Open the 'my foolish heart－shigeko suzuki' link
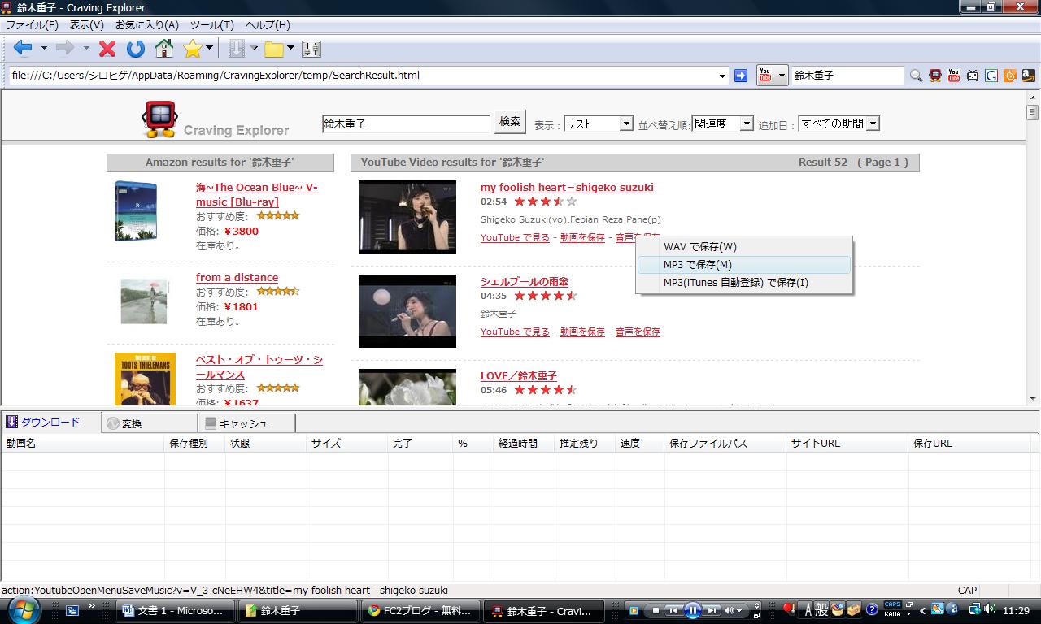 567,187
